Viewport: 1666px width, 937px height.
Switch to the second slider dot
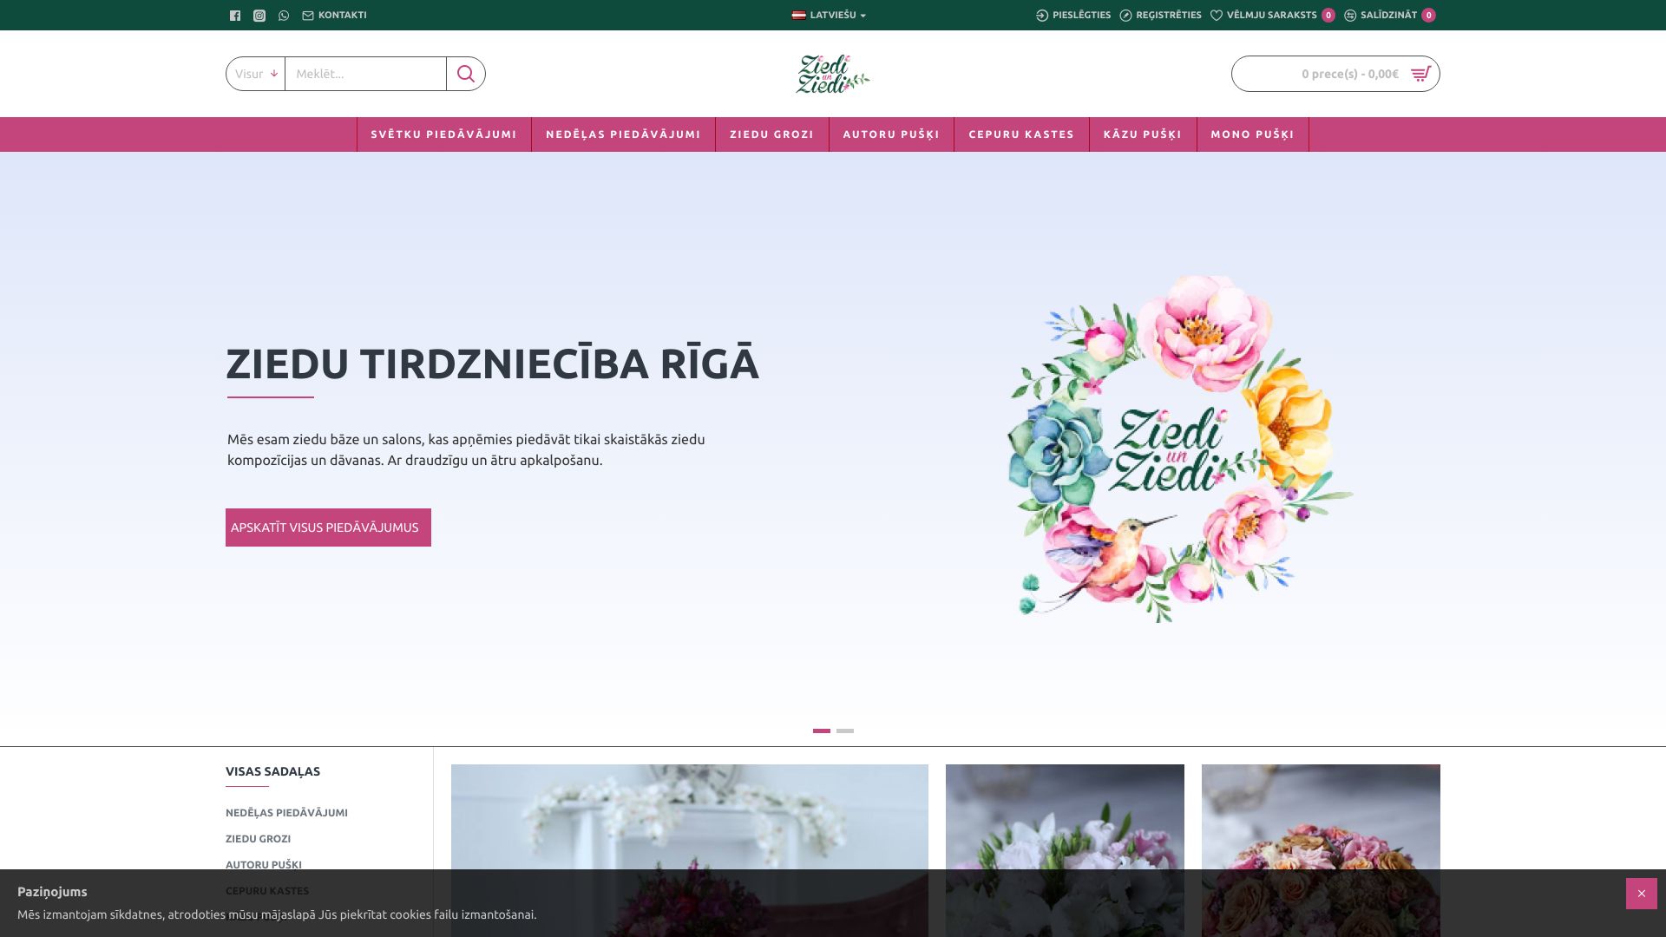(x=845, y=731)
